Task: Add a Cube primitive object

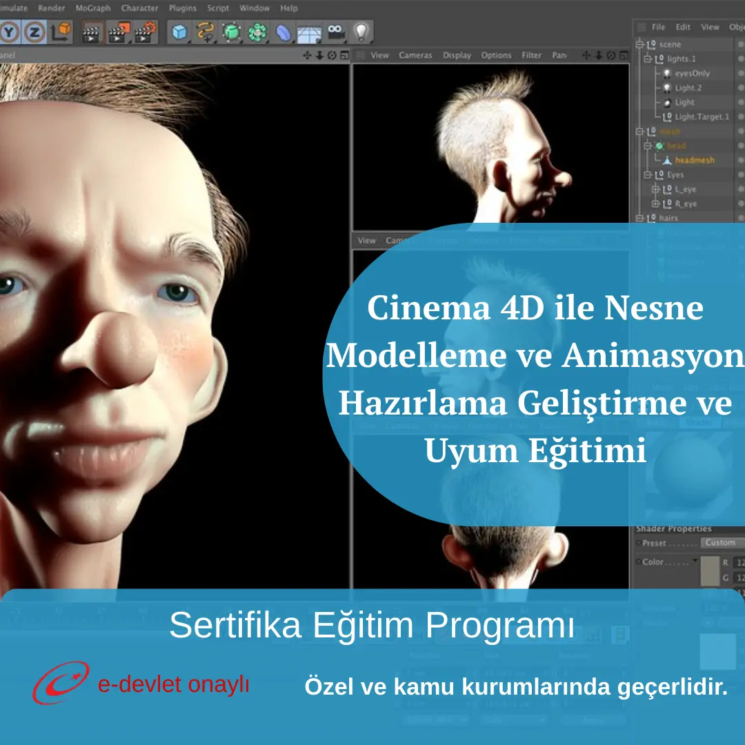Action: coord(179,32)
